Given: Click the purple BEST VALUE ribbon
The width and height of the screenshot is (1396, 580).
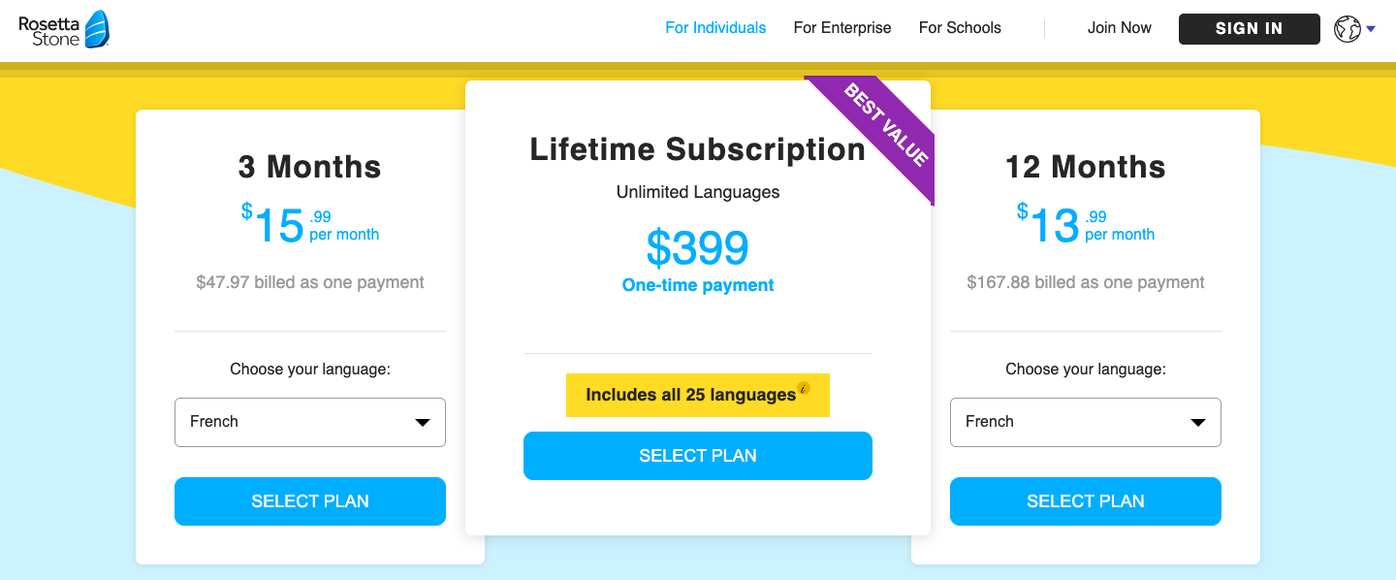Looking at the screenshot, I should pos(886,125).
